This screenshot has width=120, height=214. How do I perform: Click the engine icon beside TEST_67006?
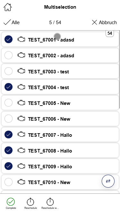tap(21, 118)
